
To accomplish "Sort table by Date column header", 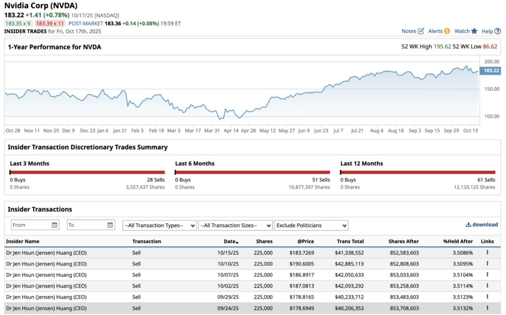I will (x=231, y=241).
